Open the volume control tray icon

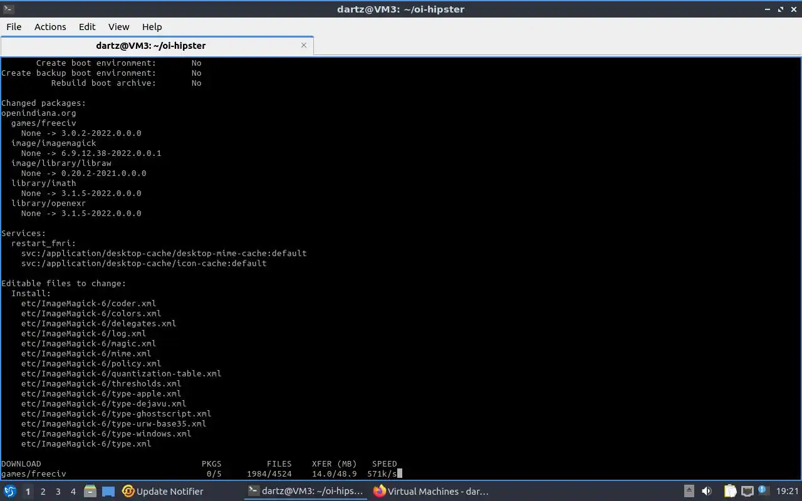707,492
